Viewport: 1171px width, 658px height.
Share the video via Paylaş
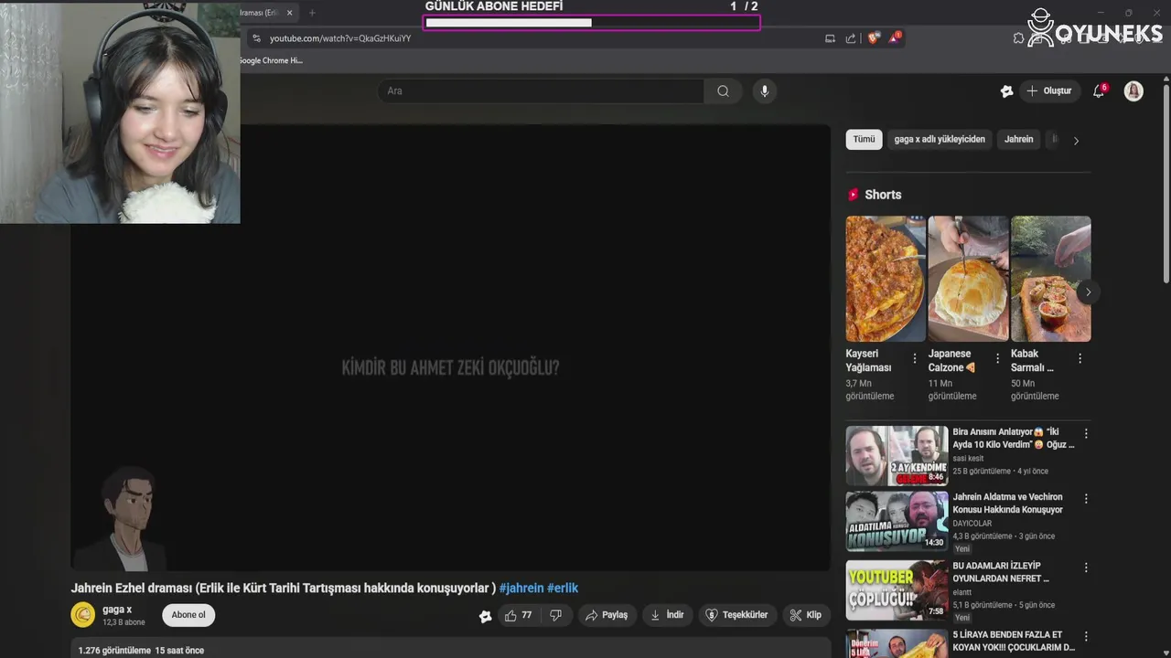coord(606,615)
